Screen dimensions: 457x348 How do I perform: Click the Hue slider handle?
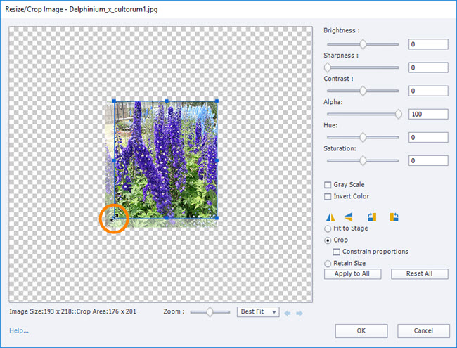[x=363, y=137]
